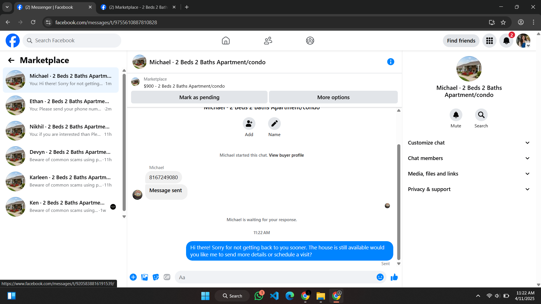The width and height of the screenshot is (541, 304).
Task: Click the conversation list scrollbar
Action: [124, 142]
